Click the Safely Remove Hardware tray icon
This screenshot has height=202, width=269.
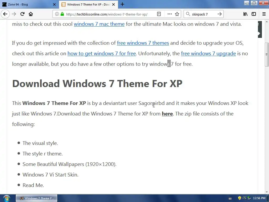(249, 198)
